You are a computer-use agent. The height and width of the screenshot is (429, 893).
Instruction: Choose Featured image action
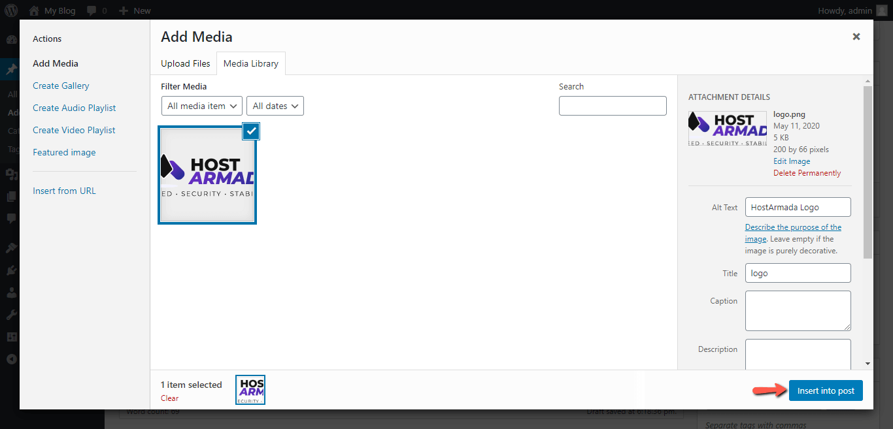64,152
